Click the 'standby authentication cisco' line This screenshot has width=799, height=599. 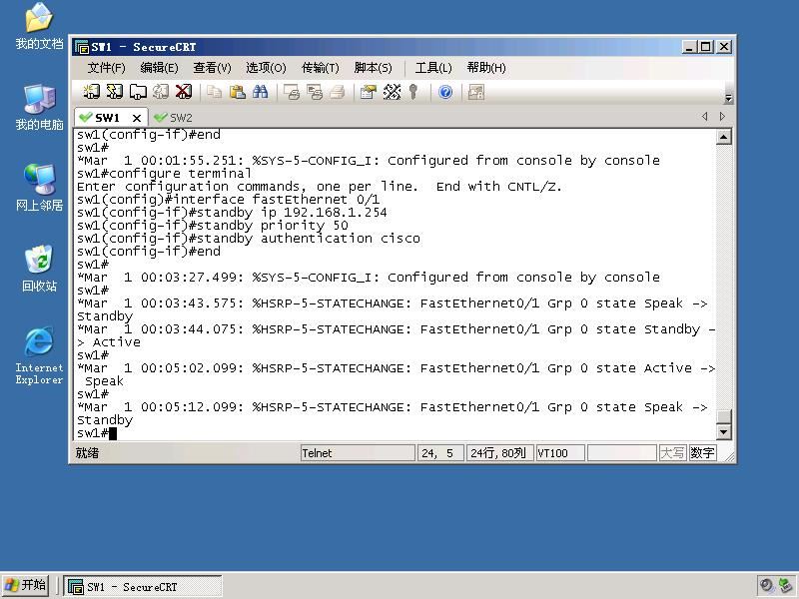249,239
